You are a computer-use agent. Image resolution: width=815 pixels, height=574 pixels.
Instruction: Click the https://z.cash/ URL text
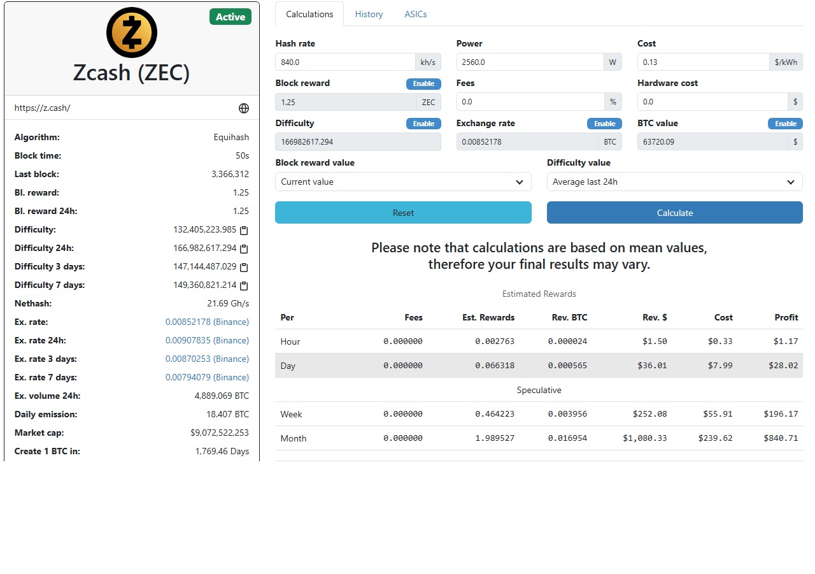(x=42, y=108)
